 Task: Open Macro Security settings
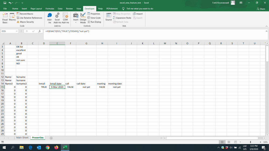[x=25, y=22]
